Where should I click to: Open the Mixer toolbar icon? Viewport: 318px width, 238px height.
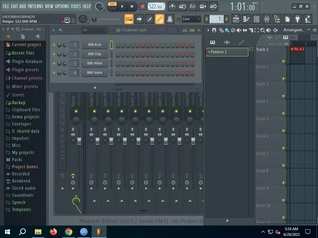click(x=267, y=19)
